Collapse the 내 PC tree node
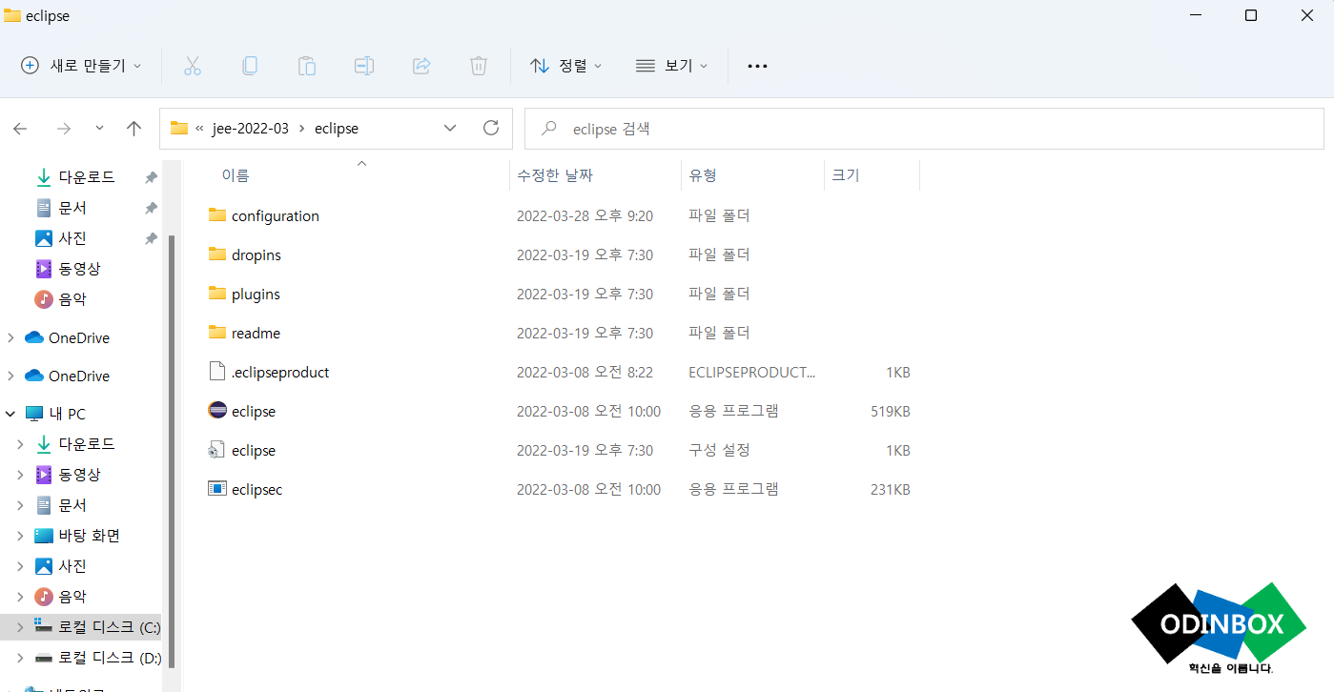The image size is (1334, 692). pos(10,414)
